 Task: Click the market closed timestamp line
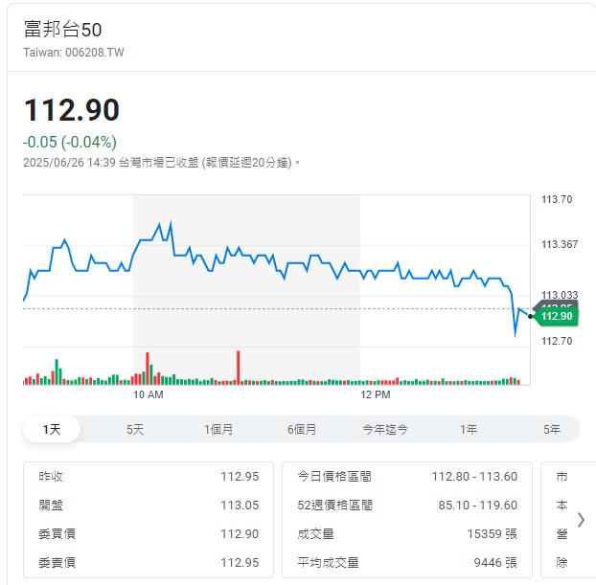[x=161, y=163]
